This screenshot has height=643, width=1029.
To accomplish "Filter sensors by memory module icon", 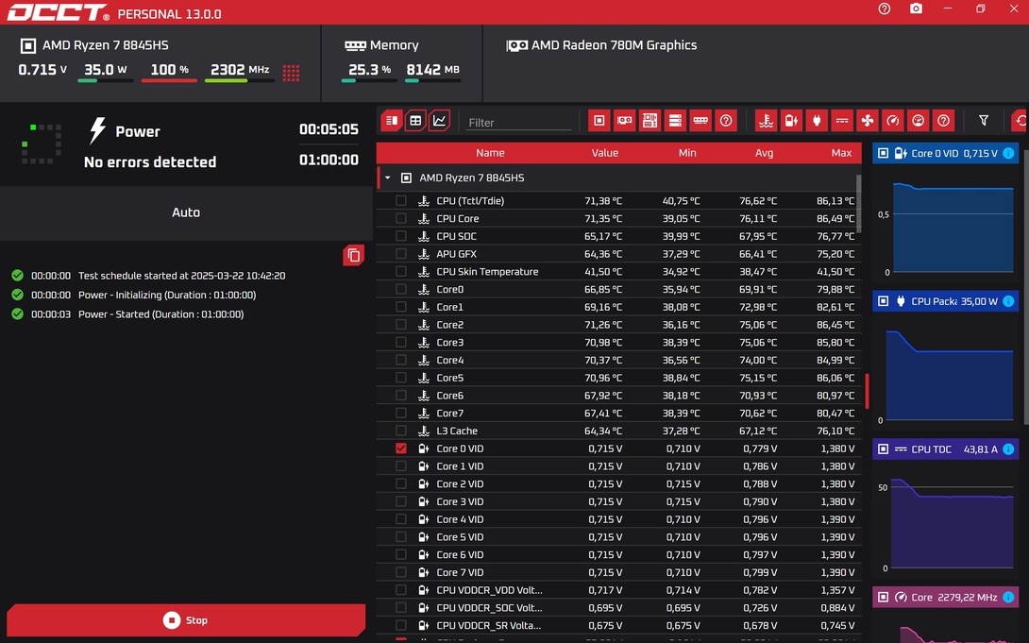I will pos(700,121).
